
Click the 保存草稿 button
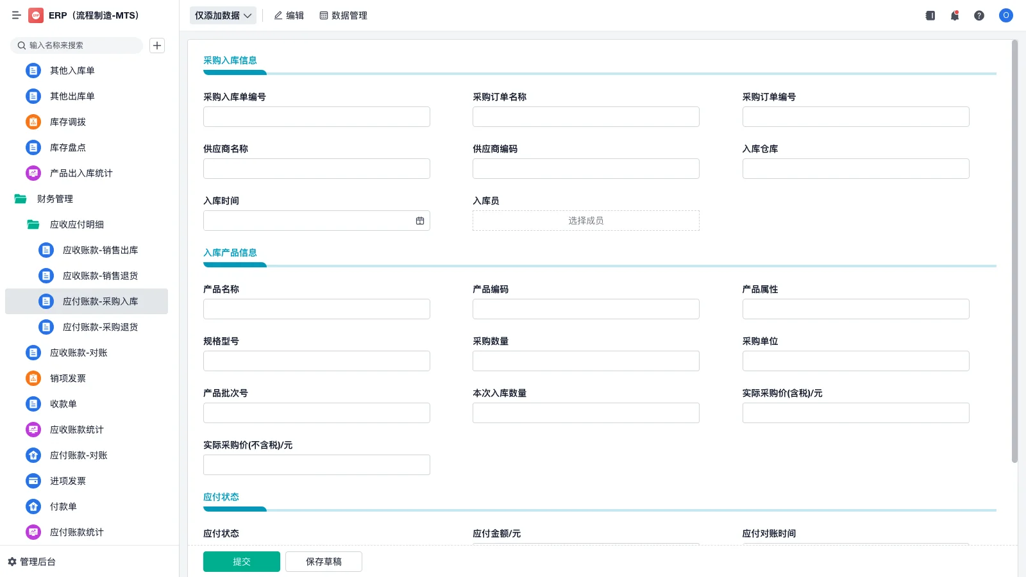(324, 562)
